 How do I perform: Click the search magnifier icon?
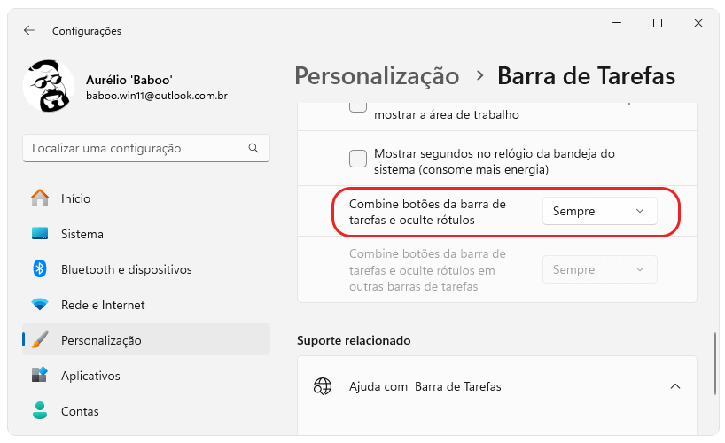tap(253, 148)
